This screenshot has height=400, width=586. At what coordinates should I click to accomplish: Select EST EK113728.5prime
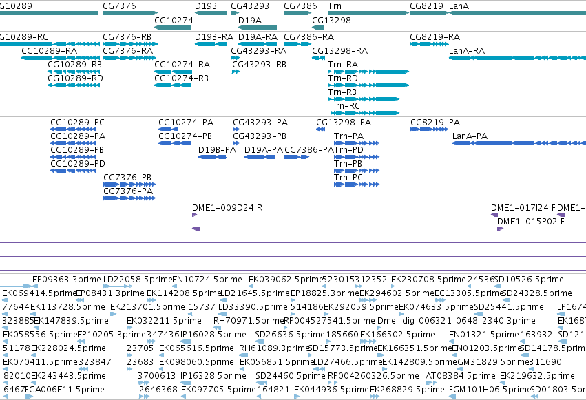click(x=67, y=307)
